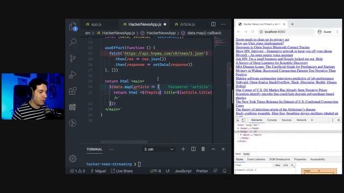Click the feedback icon in status bar
The width and height of the screenshot is (344, 193).
[215, 170]
